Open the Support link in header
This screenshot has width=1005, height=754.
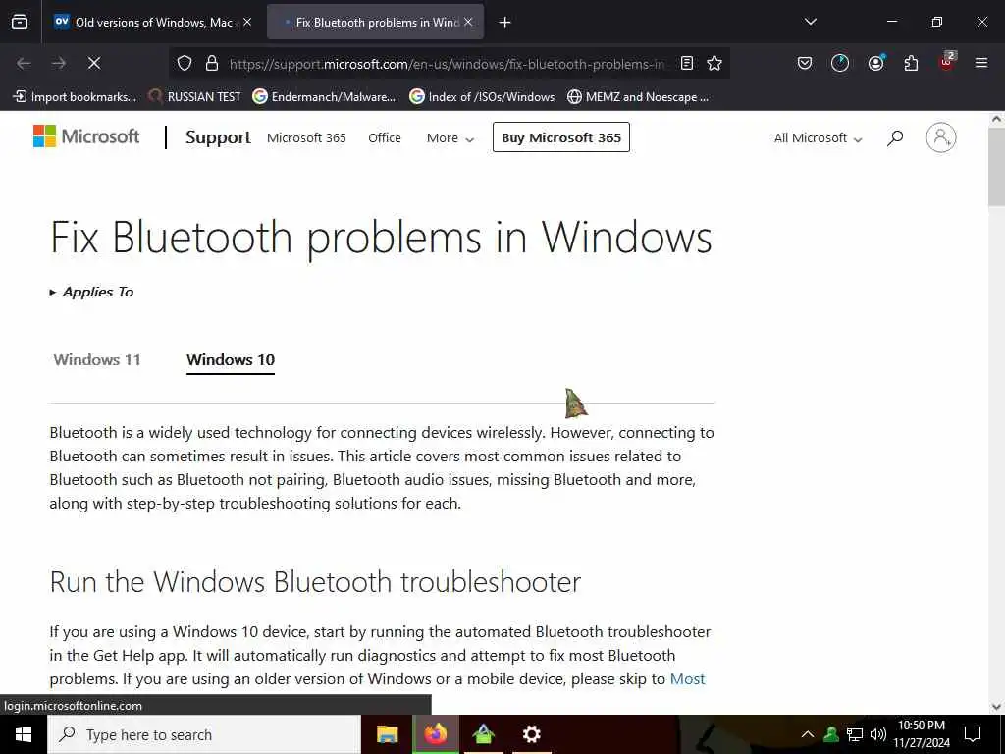click(x=218, y=137)
